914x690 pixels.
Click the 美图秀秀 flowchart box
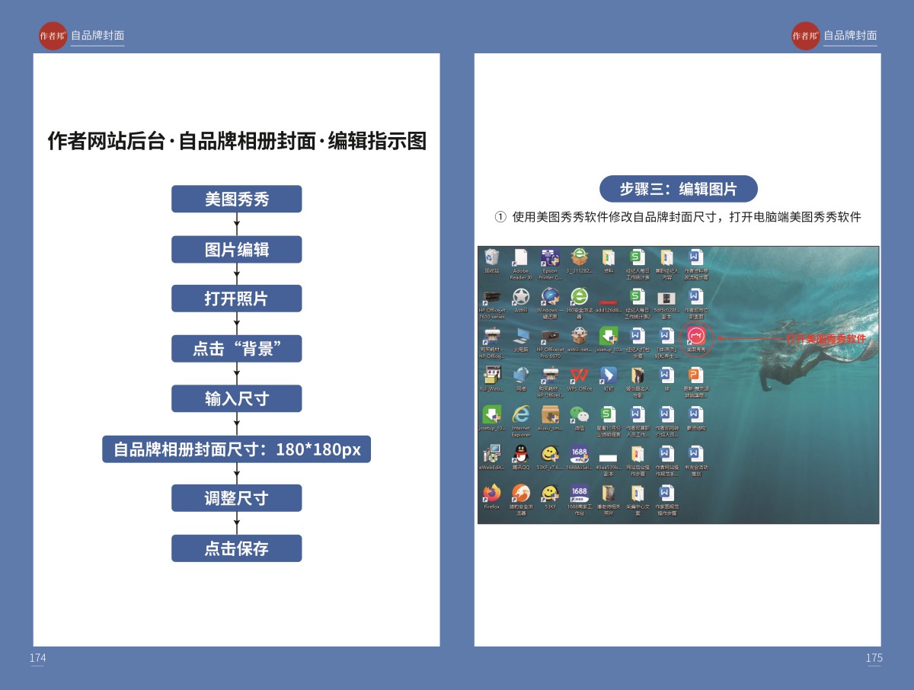click(x=236, y=199)
